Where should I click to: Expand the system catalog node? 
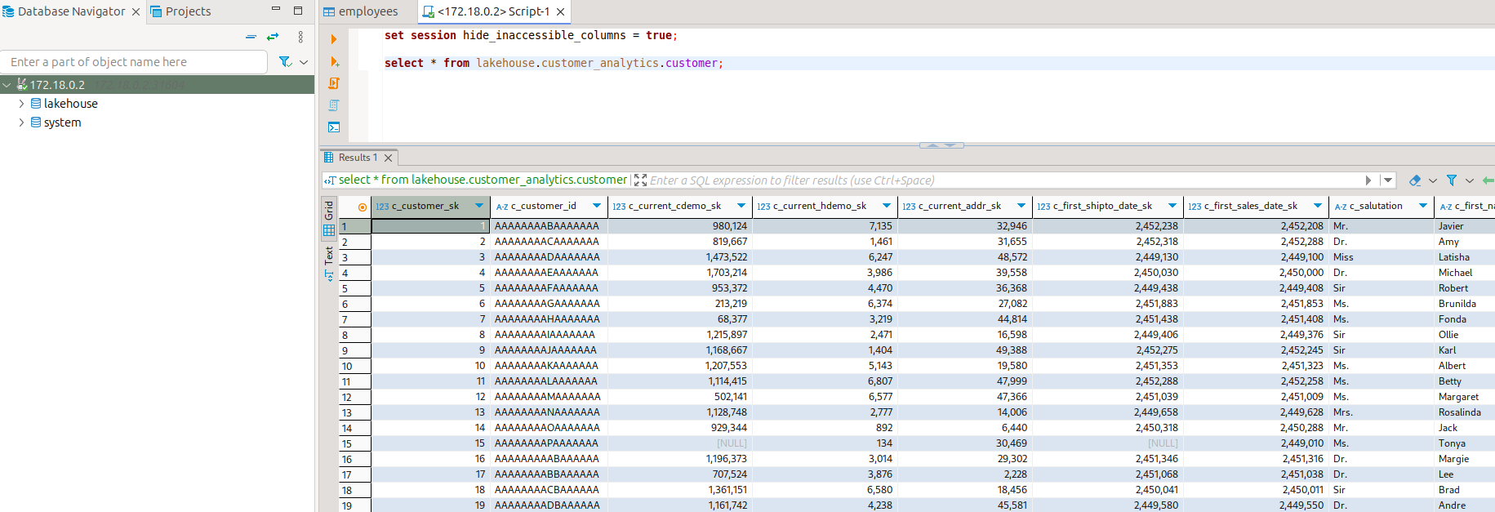tap(21, 122)
